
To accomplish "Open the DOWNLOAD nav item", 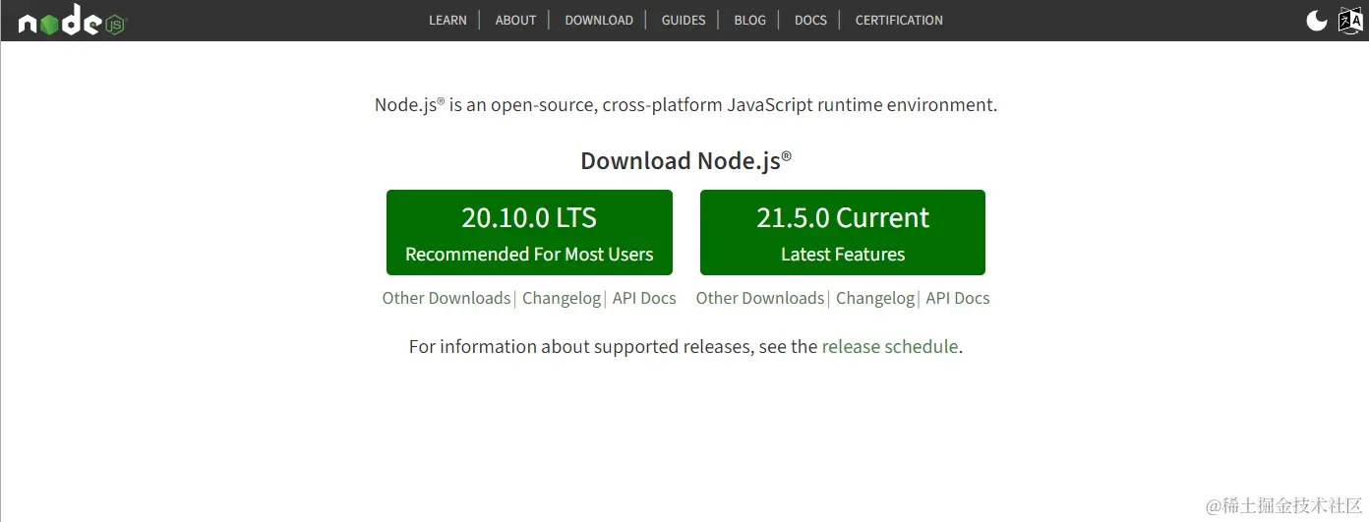I will [x=598, y=20].
